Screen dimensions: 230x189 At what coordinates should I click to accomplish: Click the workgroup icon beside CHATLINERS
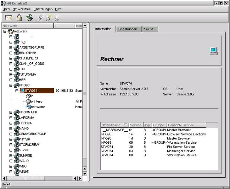pyautogui.click(x=16, y=58)
